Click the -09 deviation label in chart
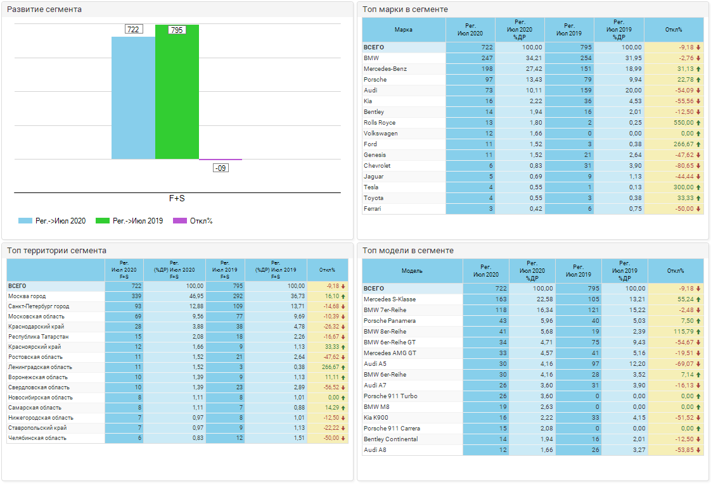This screenshot has height=502, width=711. 221,168
